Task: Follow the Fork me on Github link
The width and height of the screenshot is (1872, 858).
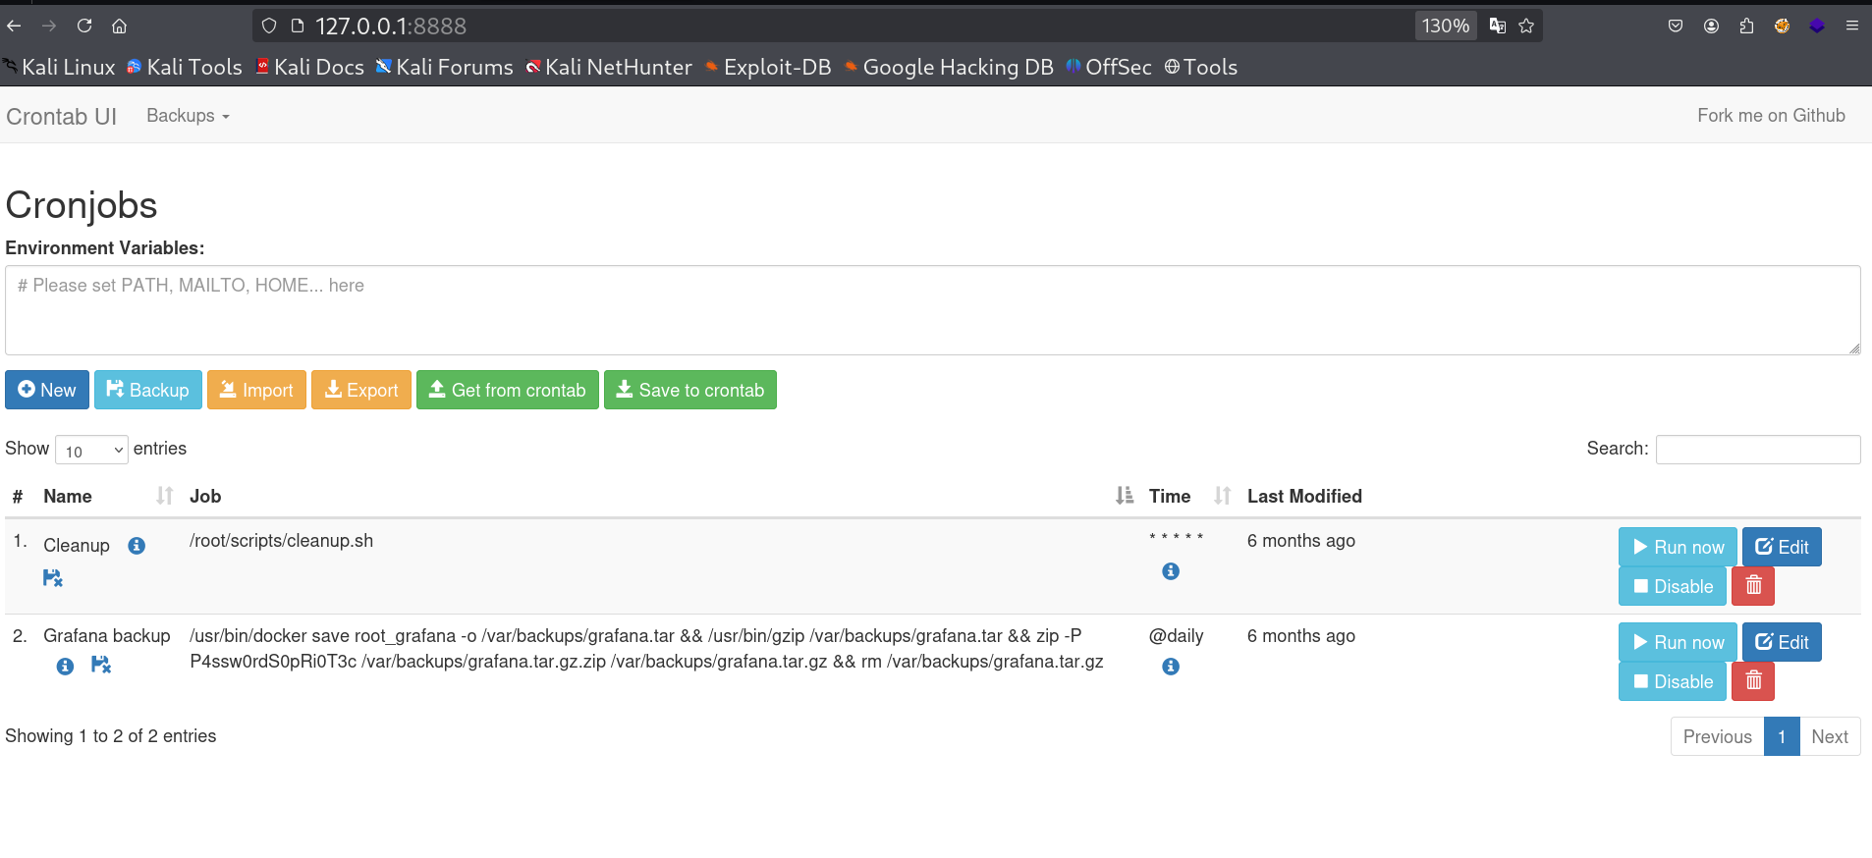Action: click(x=1771, y=115)
